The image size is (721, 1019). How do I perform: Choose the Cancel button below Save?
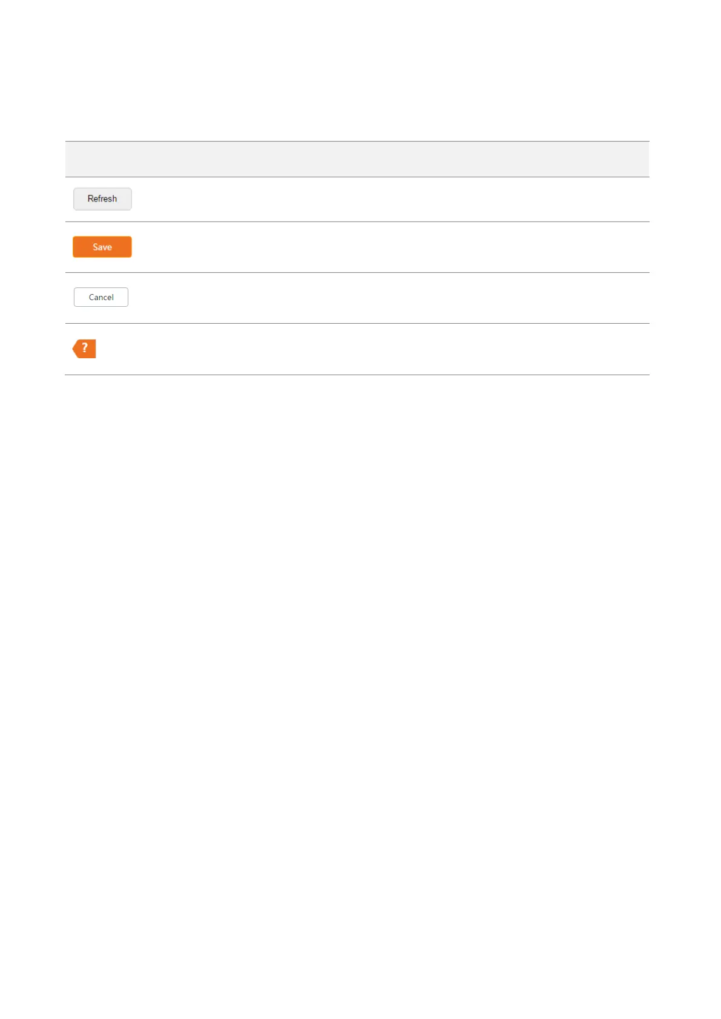click(101, 297)
